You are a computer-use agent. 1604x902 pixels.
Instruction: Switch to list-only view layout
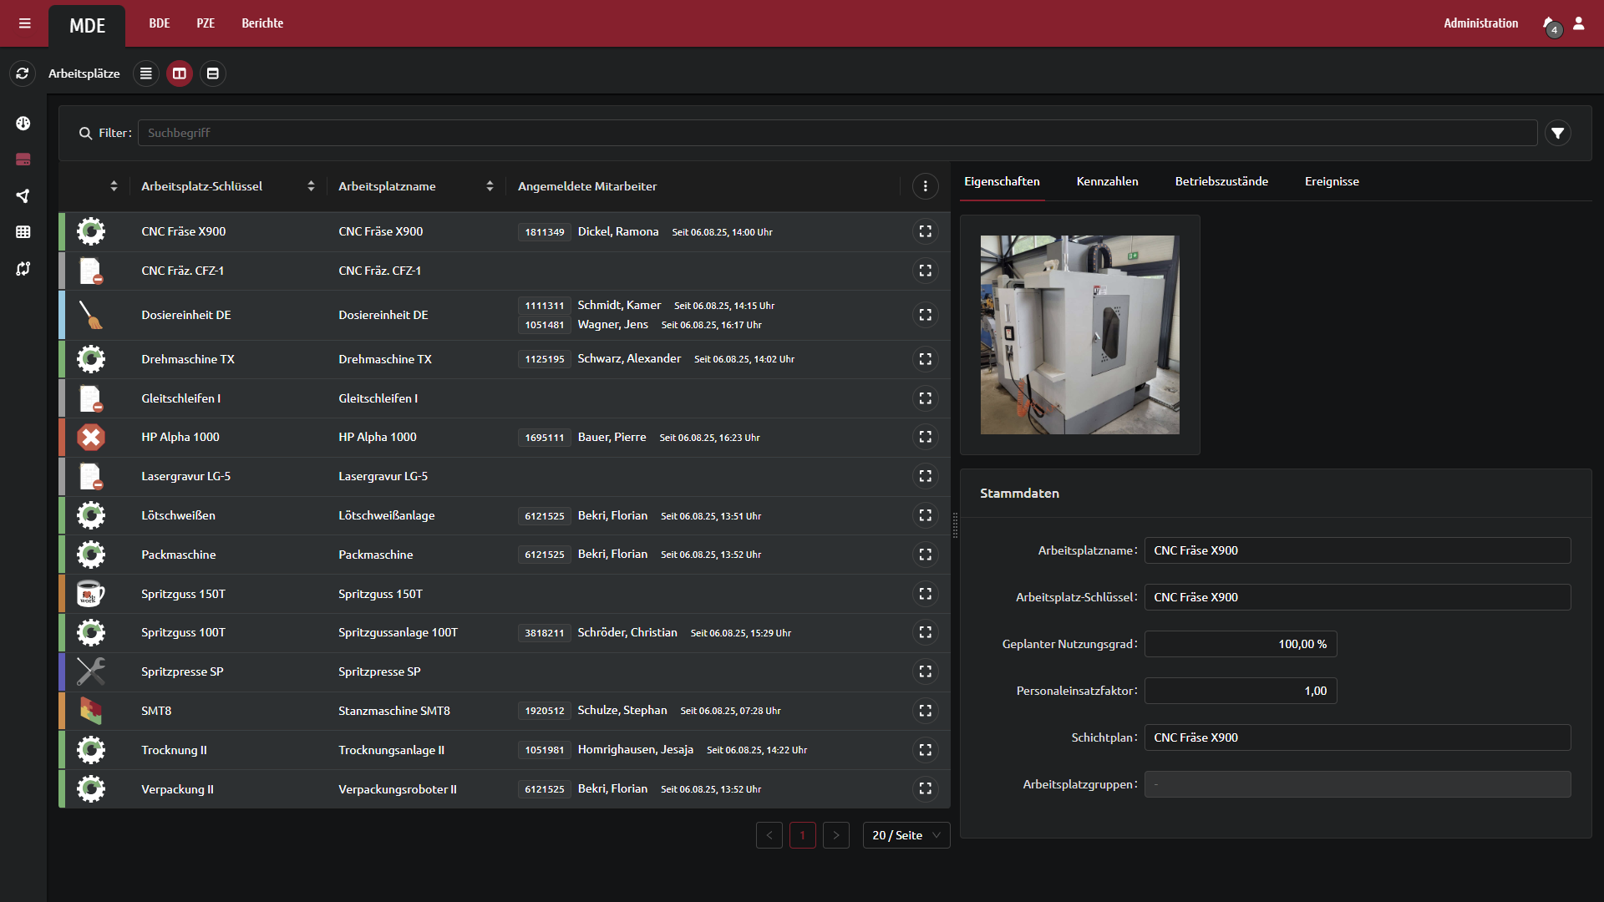point(146,73)
